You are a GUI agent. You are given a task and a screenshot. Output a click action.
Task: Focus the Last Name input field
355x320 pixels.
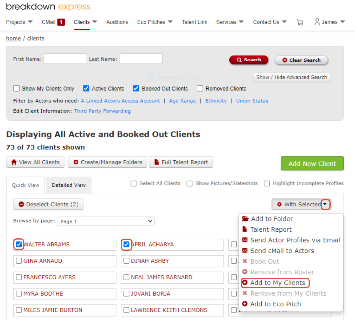click(x=141, y=59)
